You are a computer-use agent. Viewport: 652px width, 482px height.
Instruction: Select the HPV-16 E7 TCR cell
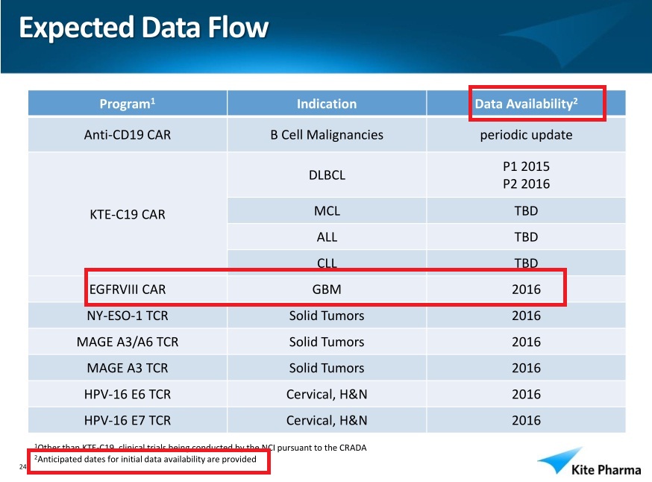[127, 420]
